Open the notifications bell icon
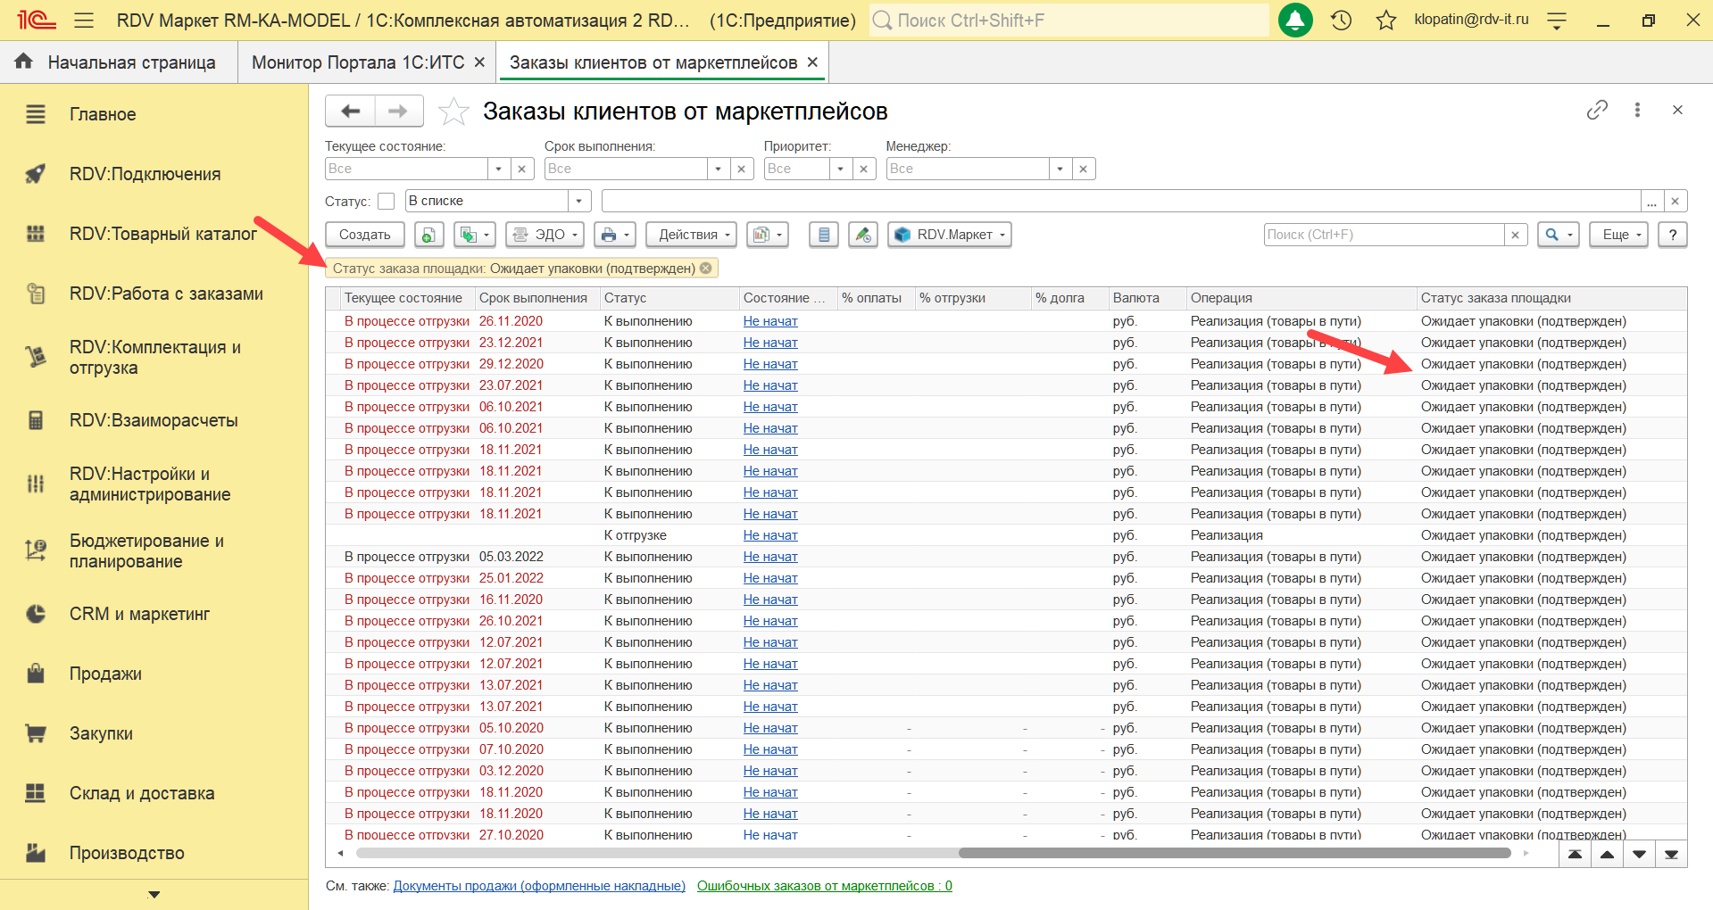Screen dimensions: 1713x910 coord(1295,20)
